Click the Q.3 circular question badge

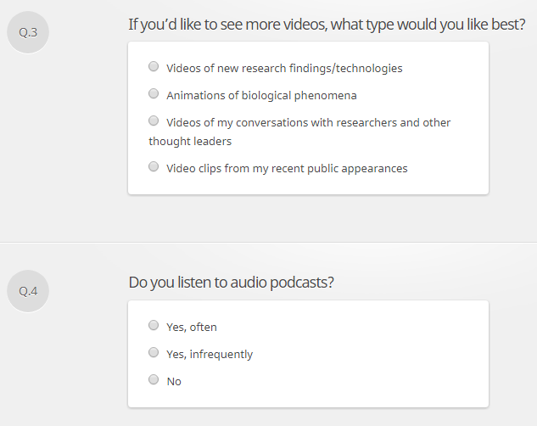[x=28, y=32]
